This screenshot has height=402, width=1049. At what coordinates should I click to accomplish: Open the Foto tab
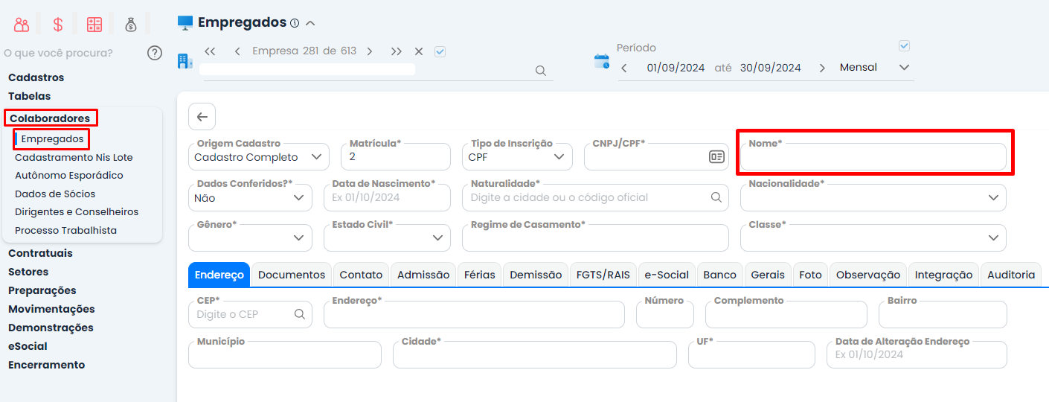(x=811, y=275)
